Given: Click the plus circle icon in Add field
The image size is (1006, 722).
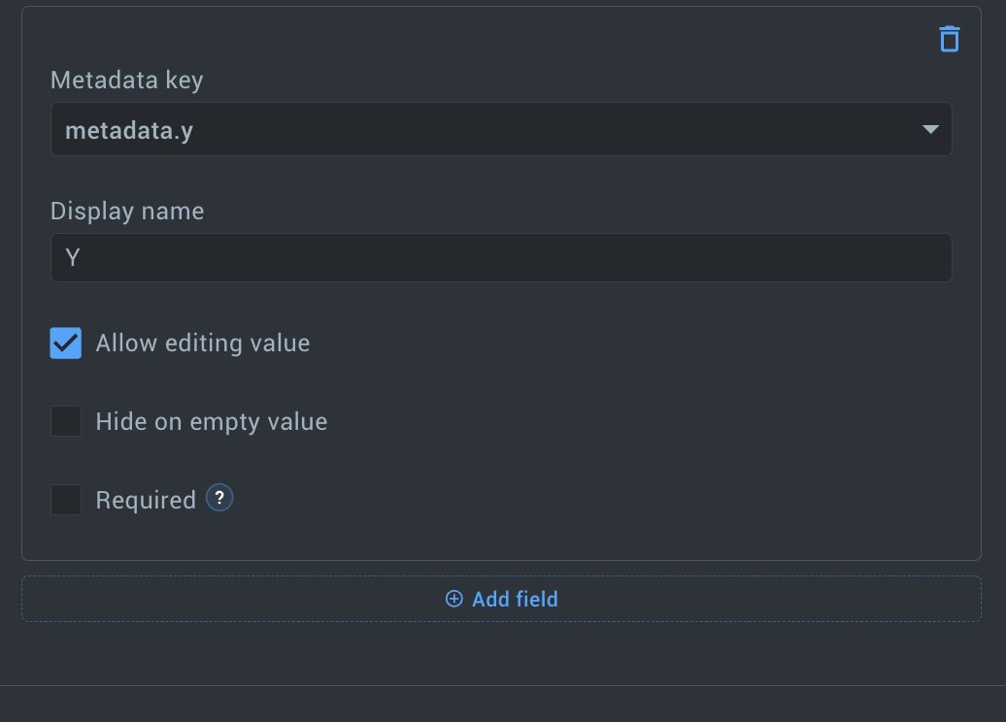Looking at the screenshot, I should (454, 599).
